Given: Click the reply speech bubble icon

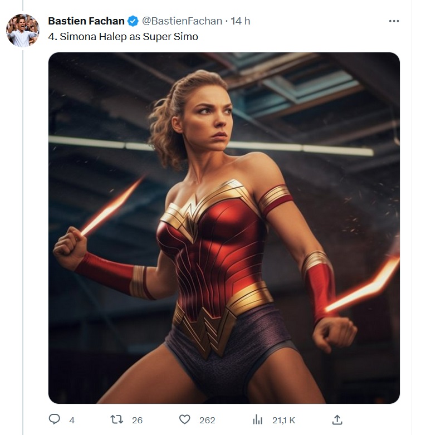Looking at the screenshot, I should click(x=55, y=419).
